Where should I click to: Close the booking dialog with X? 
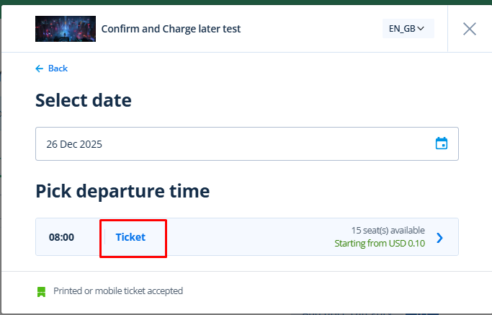[470, 29]
